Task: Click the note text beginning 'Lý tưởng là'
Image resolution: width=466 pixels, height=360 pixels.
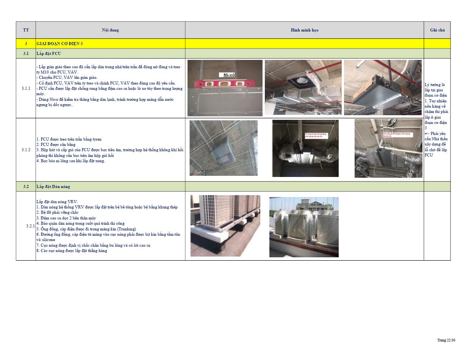Action: click(436, 120)
